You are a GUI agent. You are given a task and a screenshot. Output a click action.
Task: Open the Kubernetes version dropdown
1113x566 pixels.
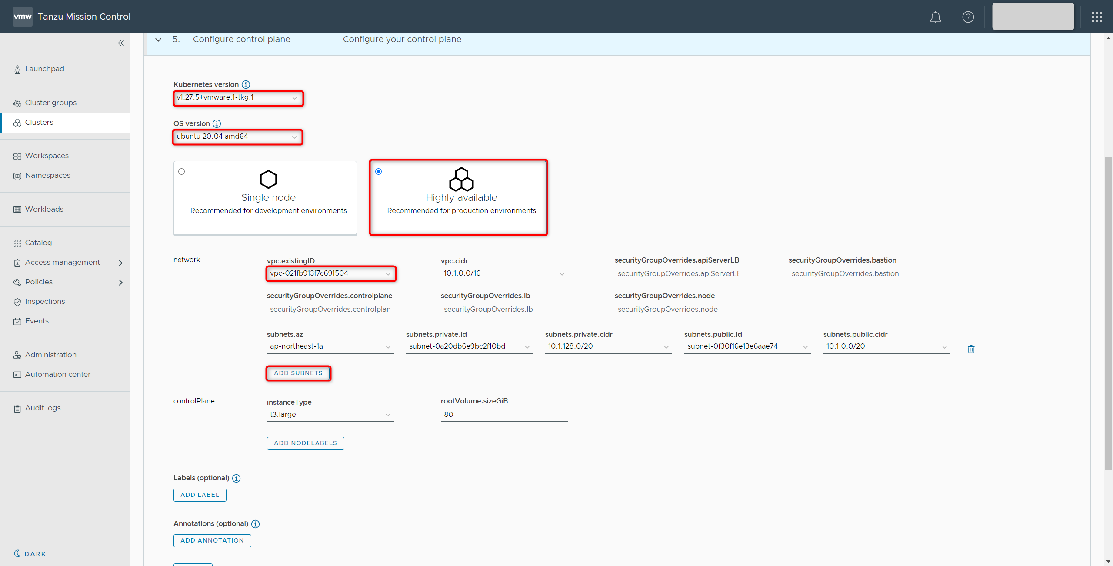point(237,97)
